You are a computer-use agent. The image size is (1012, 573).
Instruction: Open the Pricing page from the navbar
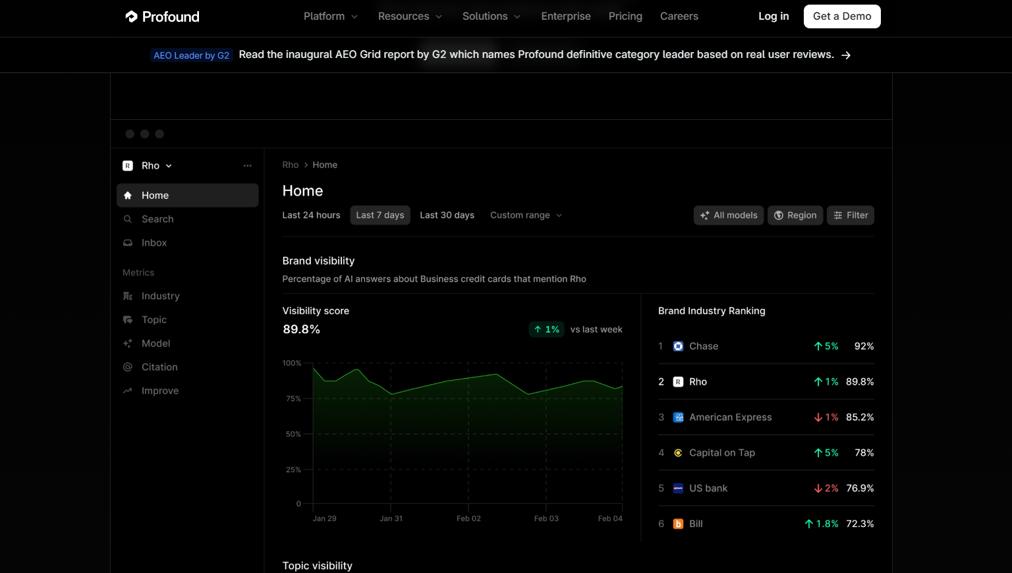pyautogui.click(x=625, y=16)
